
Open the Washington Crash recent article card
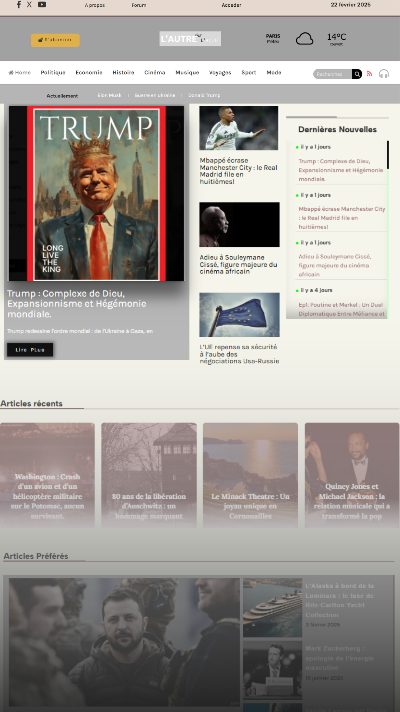pyautogui.click(x=47, y=475)
